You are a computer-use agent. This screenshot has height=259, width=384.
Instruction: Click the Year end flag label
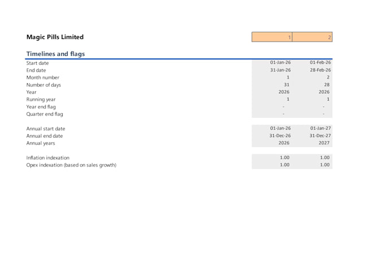coord(41,107)
